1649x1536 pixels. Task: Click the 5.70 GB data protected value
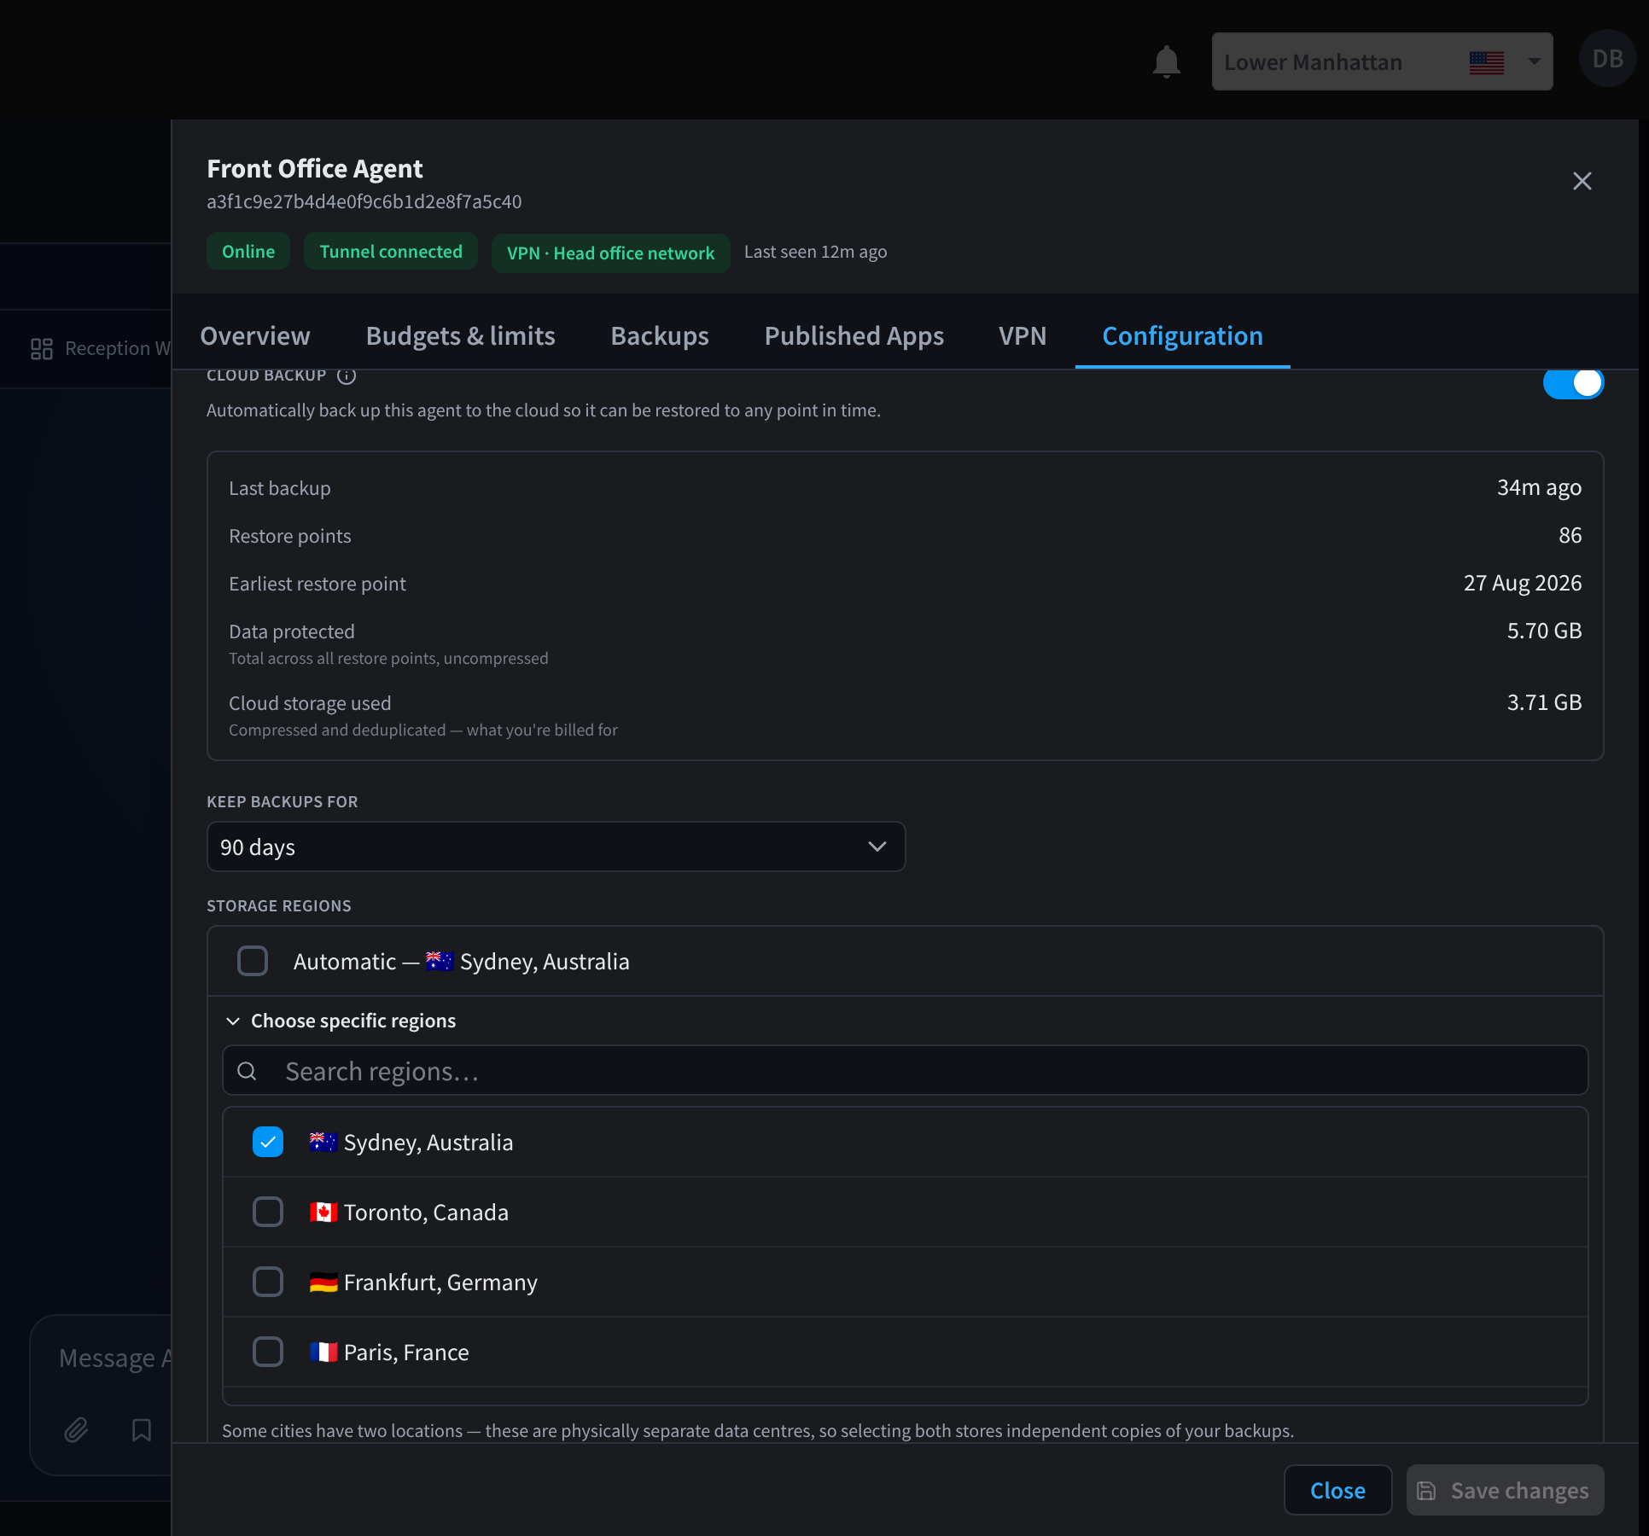(1544, 631)
